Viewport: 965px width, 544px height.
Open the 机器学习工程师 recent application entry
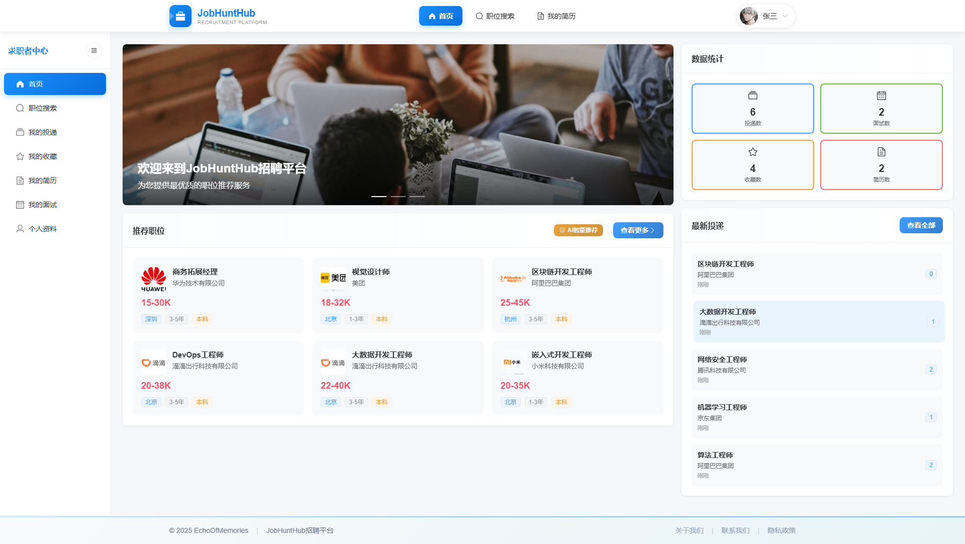pos(817,417)
